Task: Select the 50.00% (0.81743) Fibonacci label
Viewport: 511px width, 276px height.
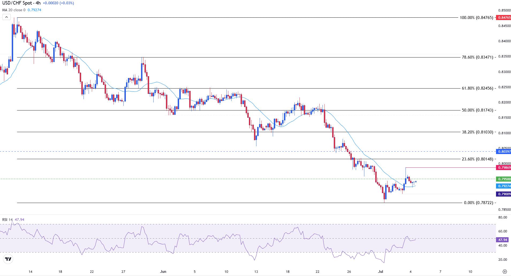Action: (477, 110)
